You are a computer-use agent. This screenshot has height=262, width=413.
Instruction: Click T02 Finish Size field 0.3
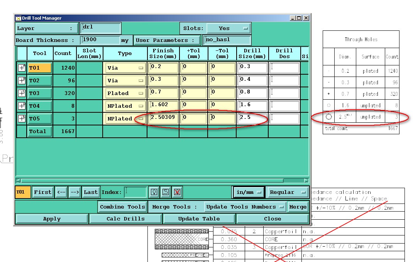click(163, 80)
